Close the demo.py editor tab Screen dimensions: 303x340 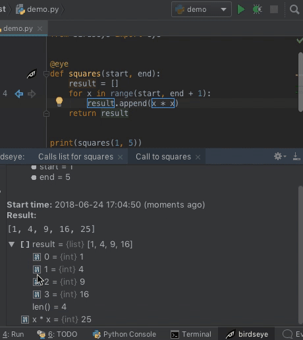point(40,29)
